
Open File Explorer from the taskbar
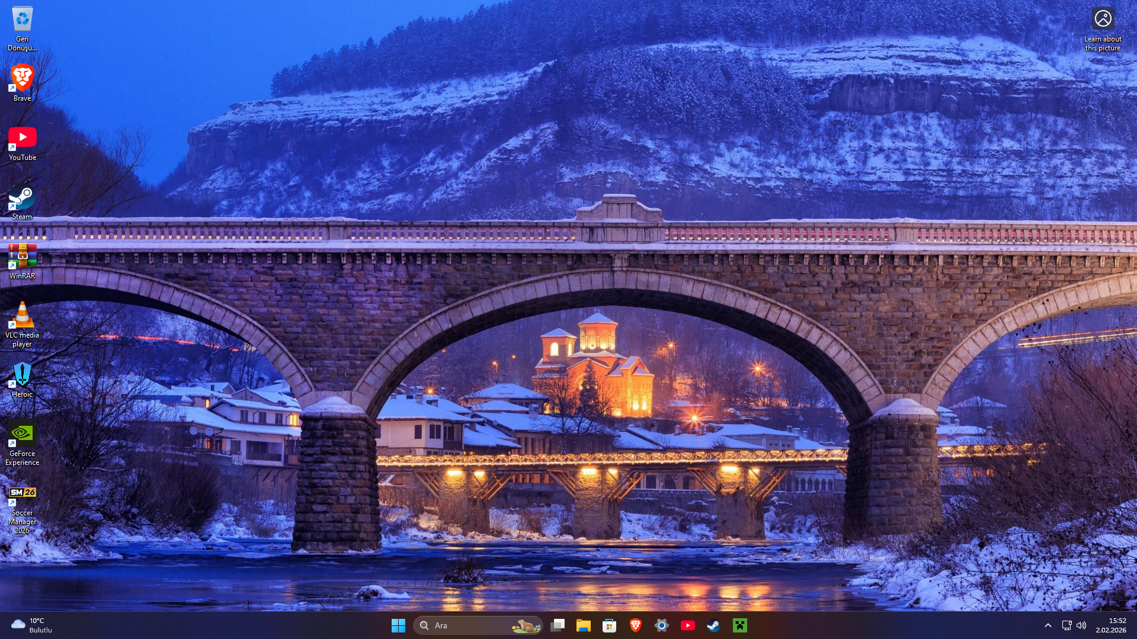click(584, 625)
